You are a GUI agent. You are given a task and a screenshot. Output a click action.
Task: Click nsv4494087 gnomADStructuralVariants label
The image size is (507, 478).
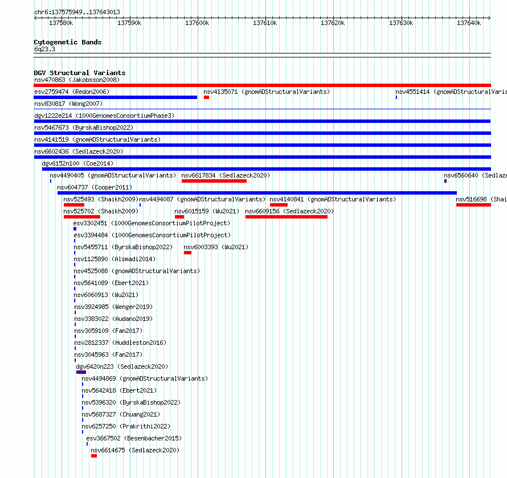tap(202, 199)
